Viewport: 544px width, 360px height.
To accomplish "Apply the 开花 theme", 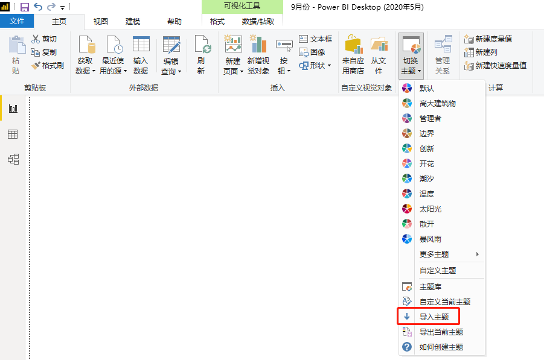I will (x=441, y=163).
